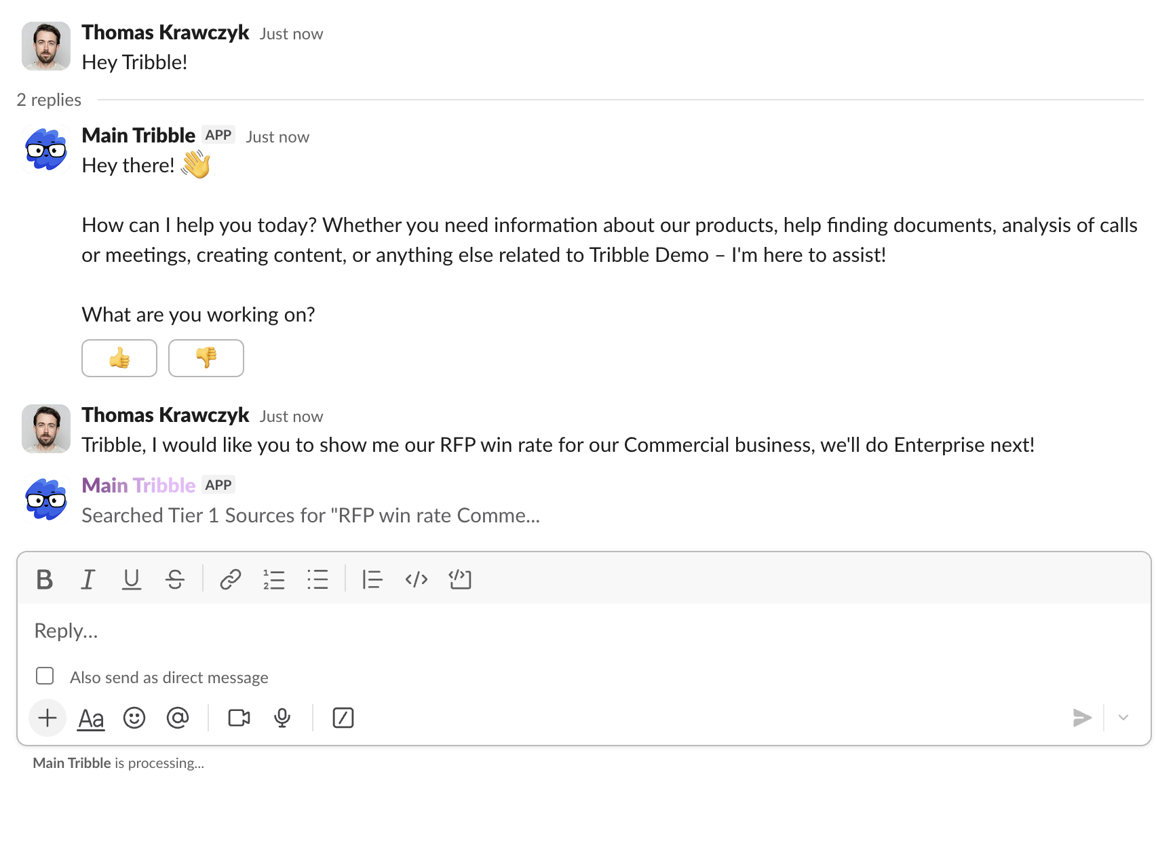Expand the truncated Searched Tier 1 Sources message
1156x867 pixels.
pos(310,516)
